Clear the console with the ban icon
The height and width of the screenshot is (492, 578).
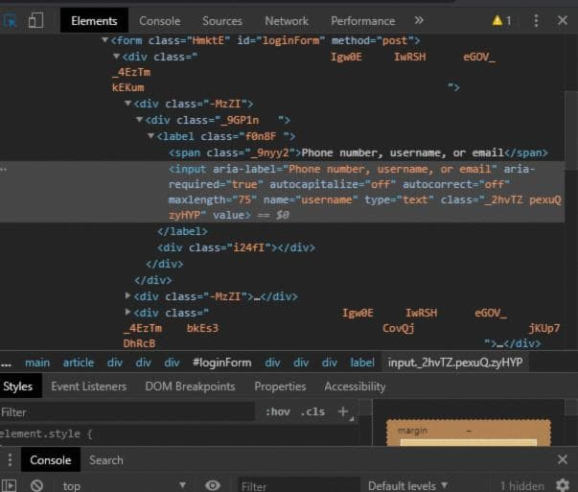(x=36, y=486)
